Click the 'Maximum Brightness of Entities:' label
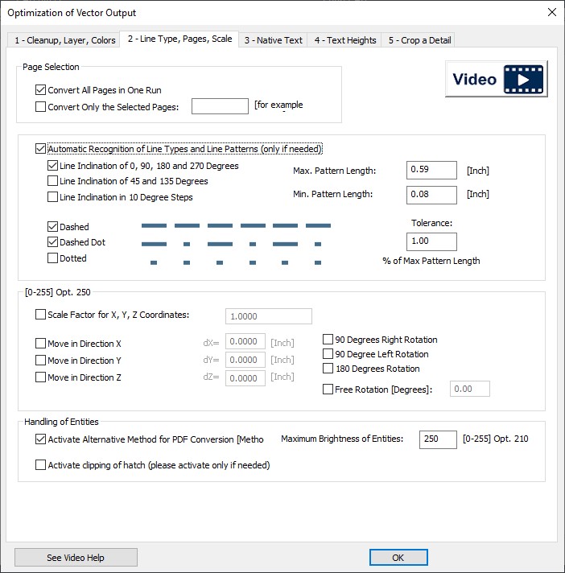This screenshot has height=573, width=565. [342, 439]
